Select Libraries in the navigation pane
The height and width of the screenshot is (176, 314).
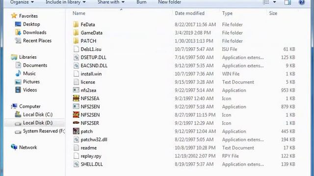28,57
